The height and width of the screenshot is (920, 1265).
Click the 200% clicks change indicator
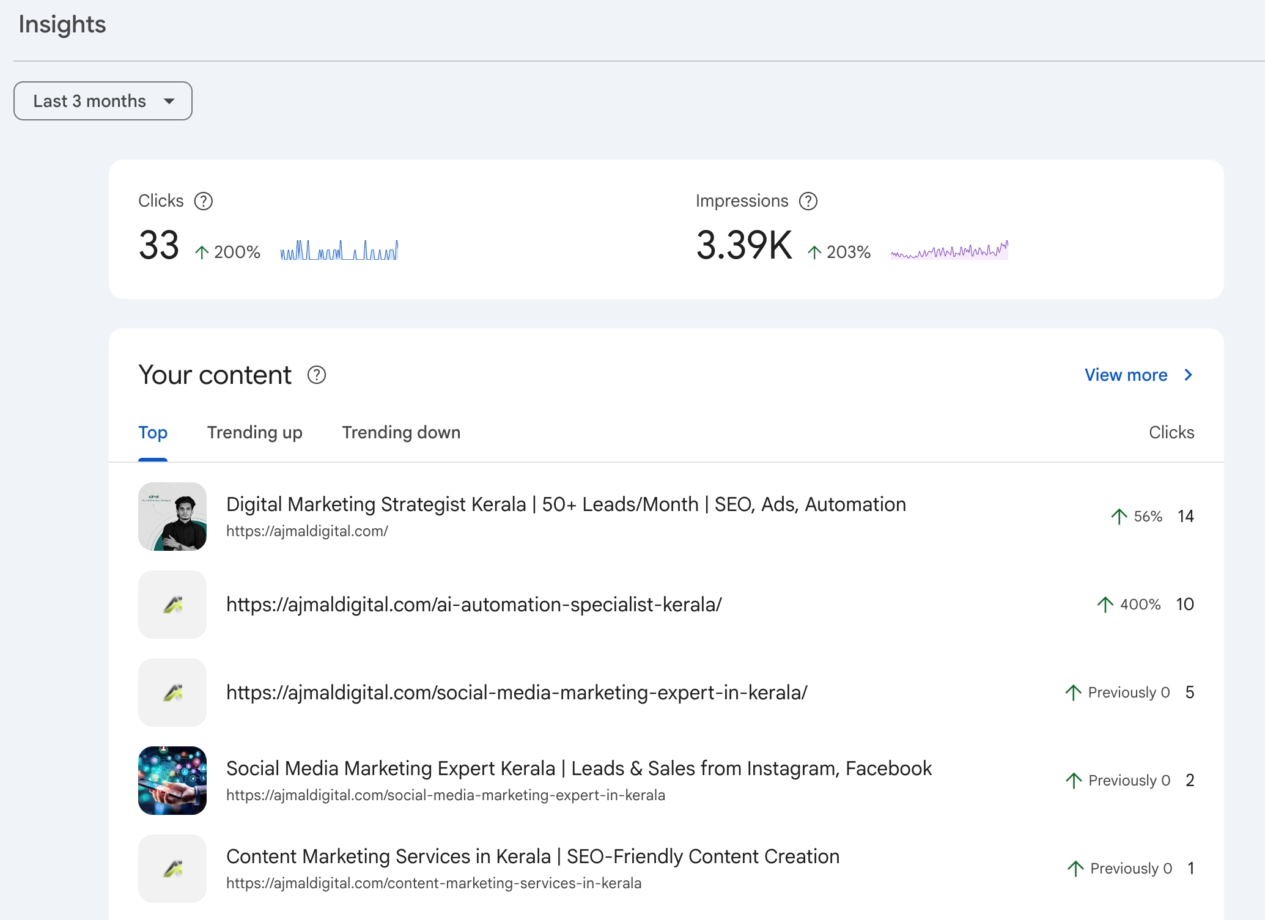[227, 252]
